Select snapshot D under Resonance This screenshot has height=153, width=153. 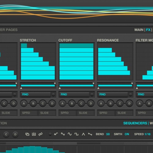pos(129,103)
